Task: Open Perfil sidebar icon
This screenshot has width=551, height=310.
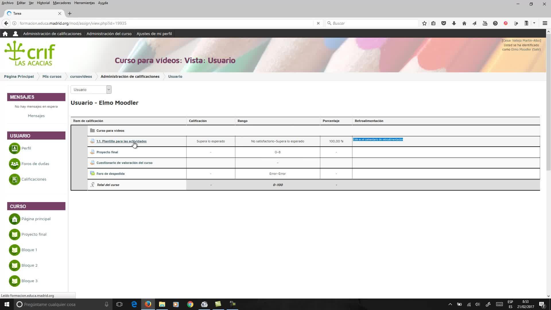Action: tap(14, 148)
